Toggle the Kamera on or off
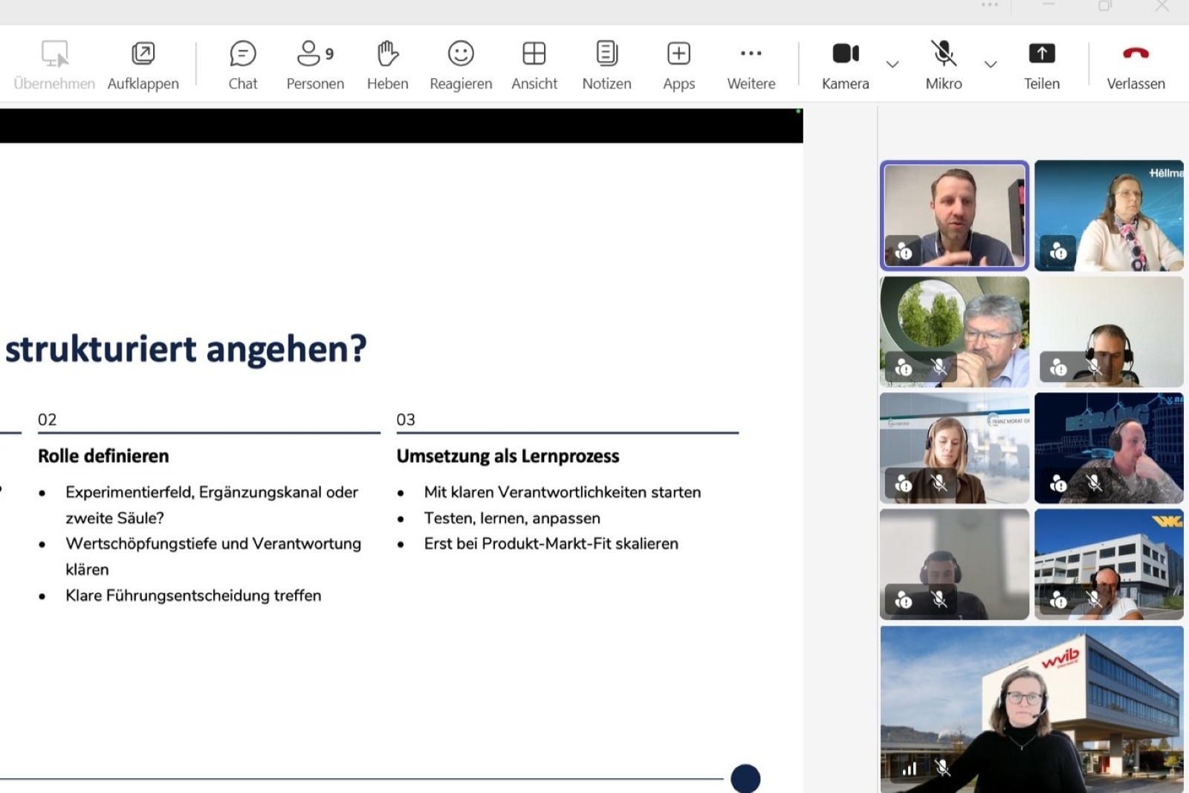This screenshot has height=793, width=1189. coord(845,65)
